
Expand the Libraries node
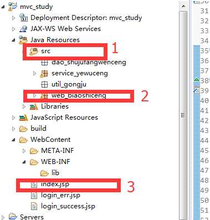pos(24,106)
